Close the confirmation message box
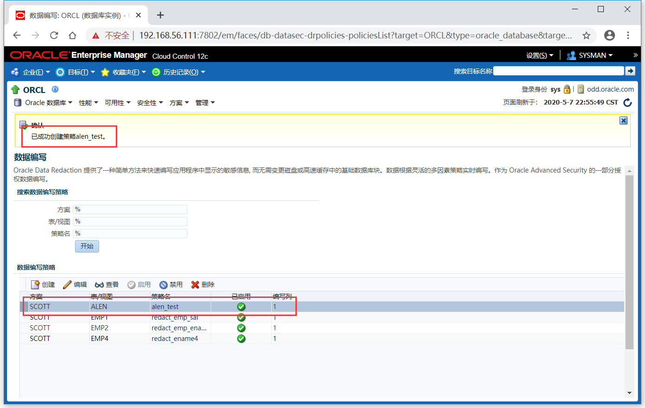 [x=624, y=120]
